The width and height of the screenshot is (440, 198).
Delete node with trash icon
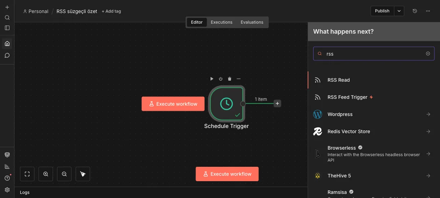tap(230, 79)
